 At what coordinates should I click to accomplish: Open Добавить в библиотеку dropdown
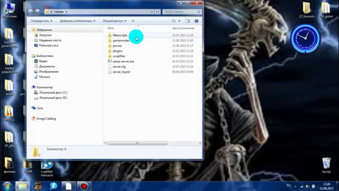pyautogui.click(x=78, y=21)
